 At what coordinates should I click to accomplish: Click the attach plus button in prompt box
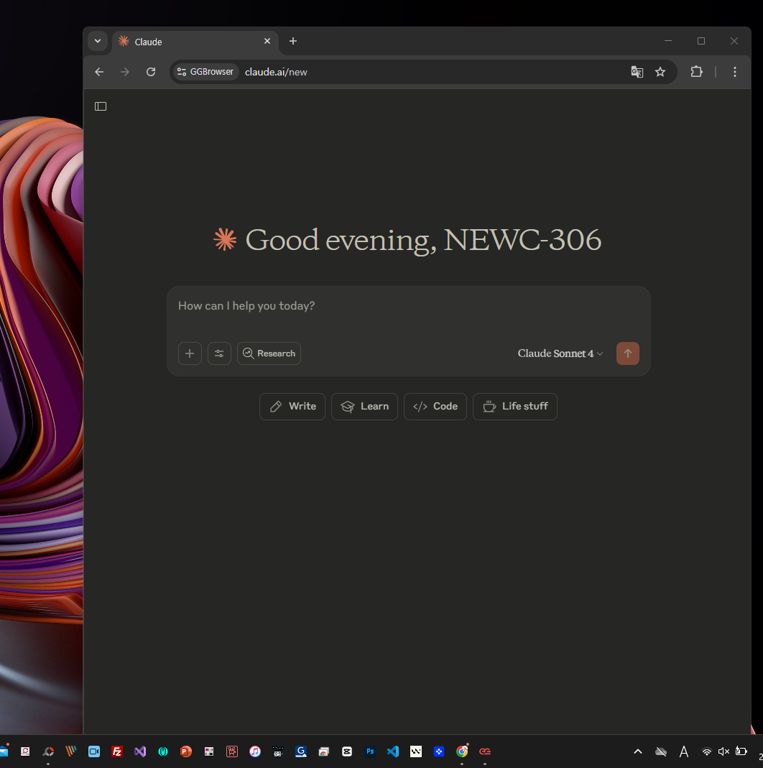pyautogui.click(x=190, y=353)
